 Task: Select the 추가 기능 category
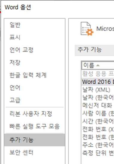click(x=35, y=140)
